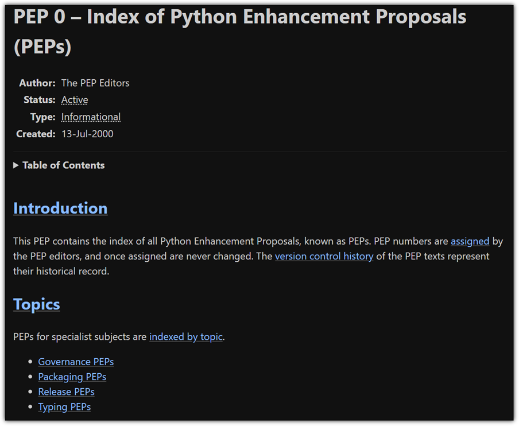Screen dimensions: 519x426
Task: Click the 'Active' status value
Action: 75,100
